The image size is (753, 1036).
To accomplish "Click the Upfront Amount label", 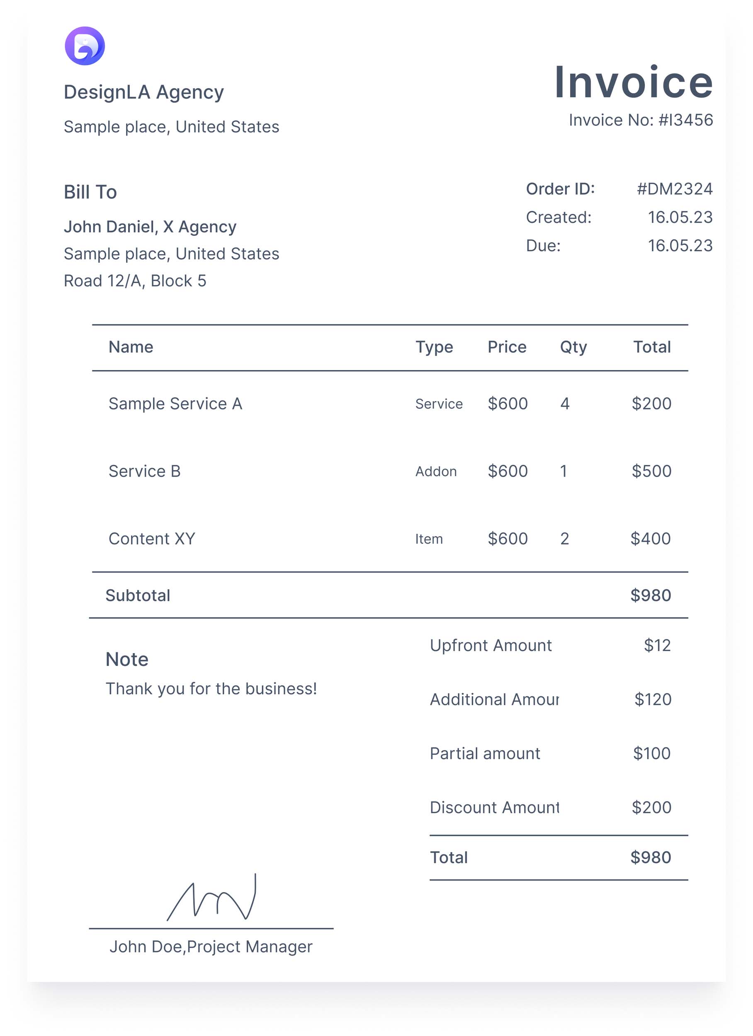I will pos(491,646).
